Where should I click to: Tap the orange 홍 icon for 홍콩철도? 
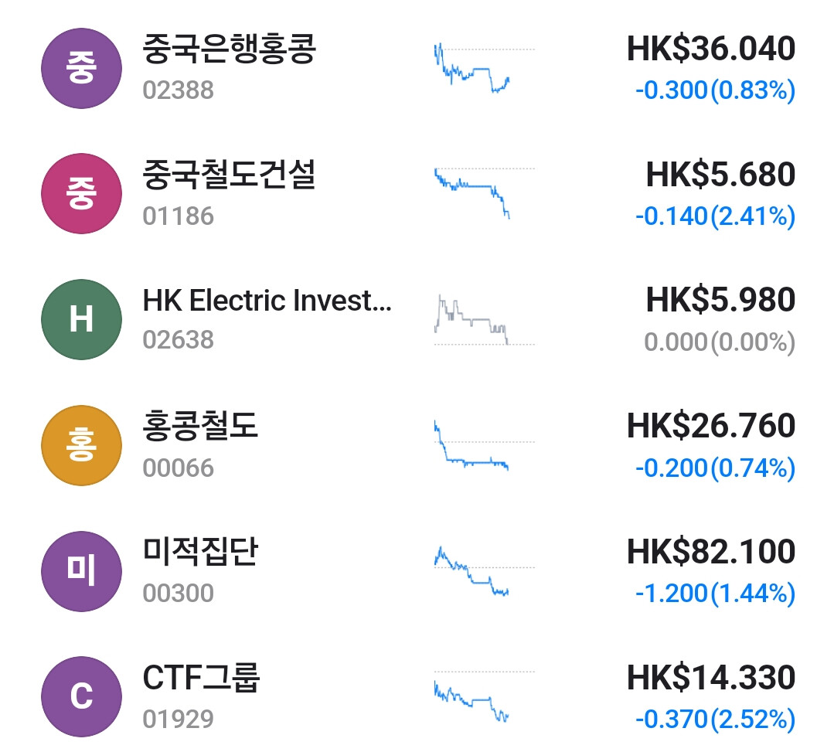81,445
